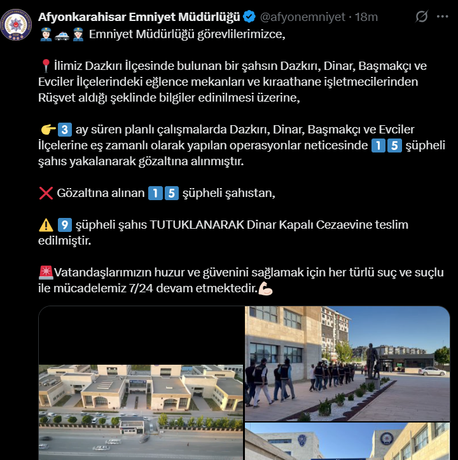Click the pointing hand emoji
Viewport: 458px width, 460px height.
point(48,130)
